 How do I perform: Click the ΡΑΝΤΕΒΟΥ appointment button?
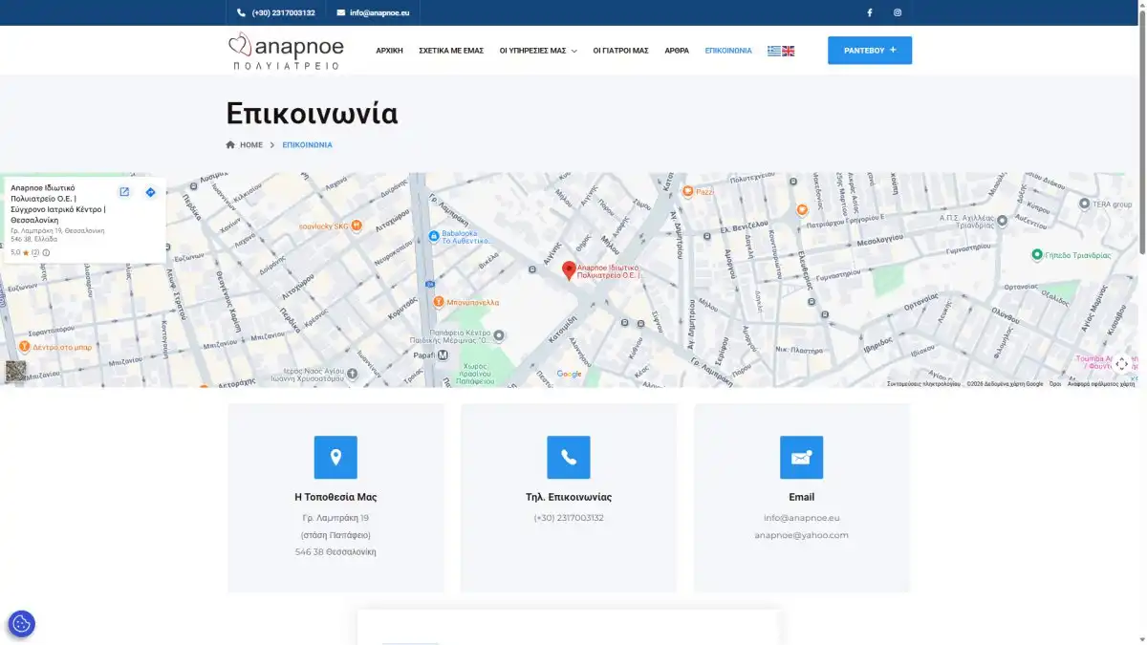(x=869, y=51)
